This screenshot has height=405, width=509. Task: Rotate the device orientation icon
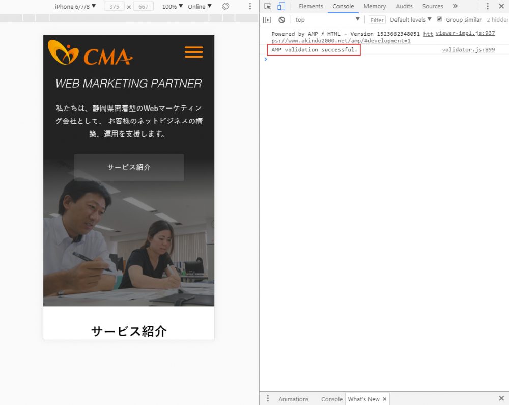click(x=225, y=6)
